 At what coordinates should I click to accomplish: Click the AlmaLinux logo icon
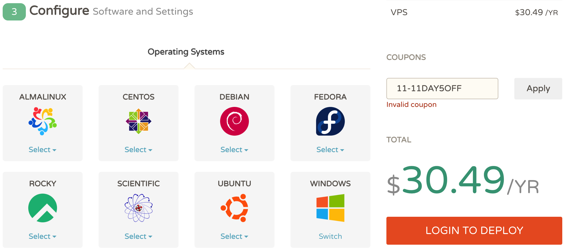point(43,121)
